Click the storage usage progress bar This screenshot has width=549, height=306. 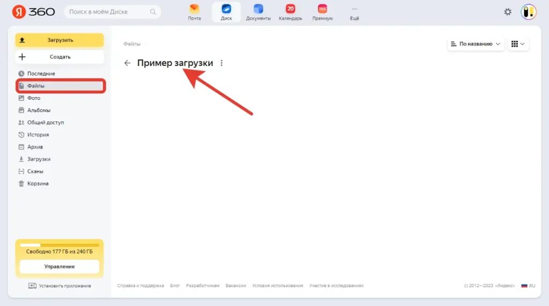pos(59,245)
